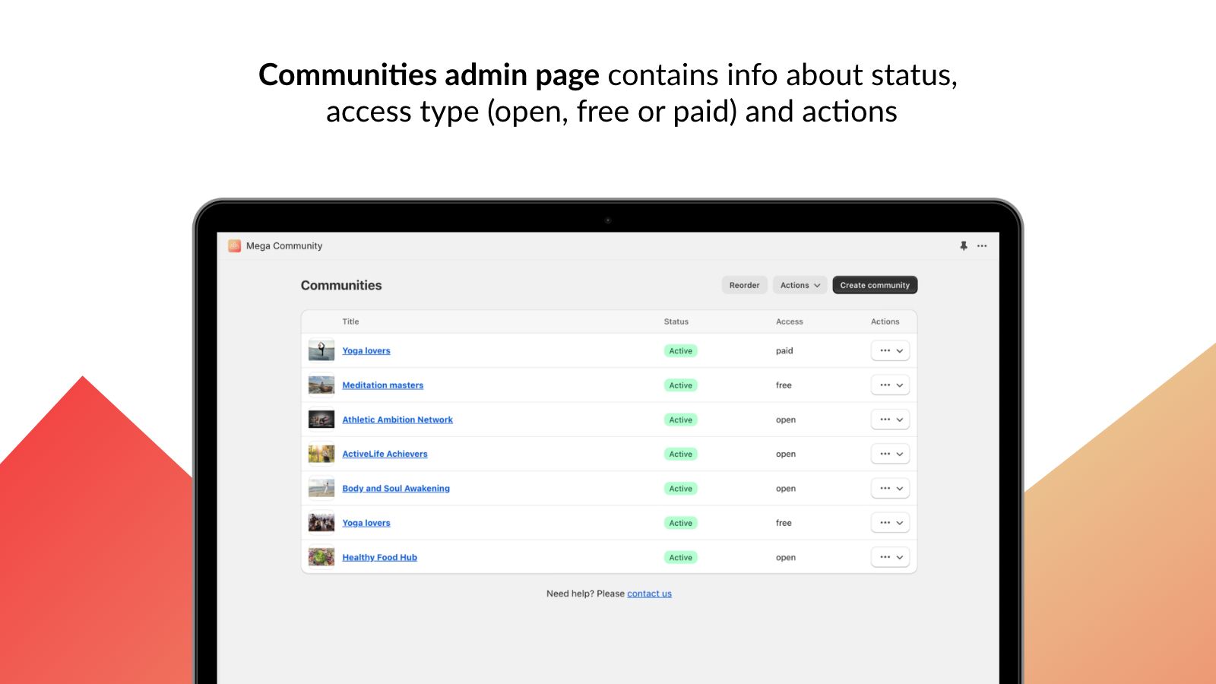Open the top-right ellipsis menu
Image resolution: width=1216 pixels, height=684 pixels.
click(982, 245)
